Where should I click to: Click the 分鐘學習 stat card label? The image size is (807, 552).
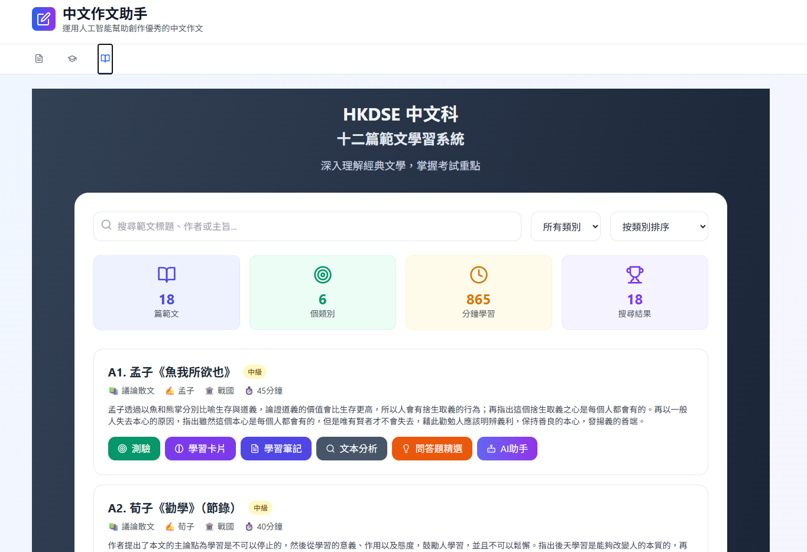tap(479, 314)
